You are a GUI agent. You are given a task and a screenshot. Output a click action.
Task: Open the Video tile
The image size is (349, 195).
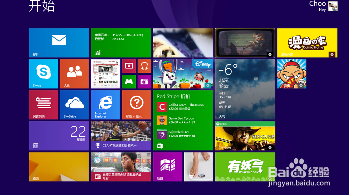pyautogui.click(x=129, y=66)
